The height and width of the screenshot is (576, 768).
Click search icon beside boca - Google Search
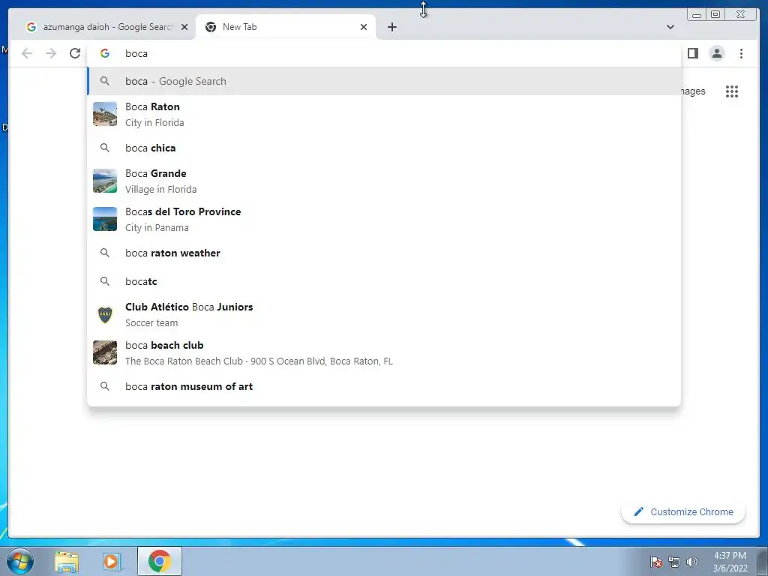[105, 81]
